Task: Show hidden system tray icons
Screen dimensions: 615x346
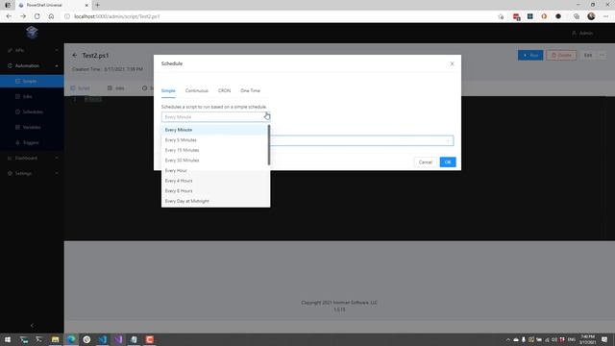Action: tap(508, 339)
